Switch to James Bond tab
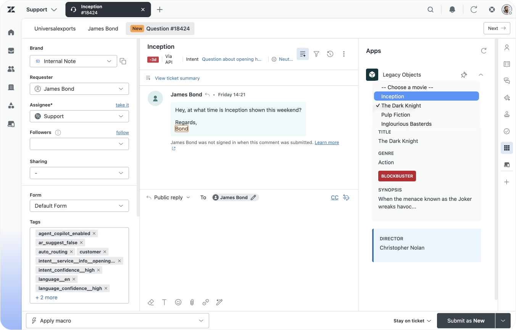This screenshot has height=330, width=516. point(103,29)
